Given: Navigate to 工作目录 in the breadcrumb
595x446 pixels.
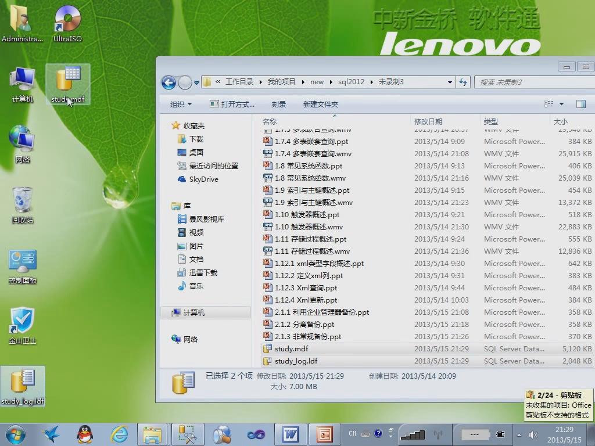Looking at the screenshot, I should (x=239, y=82).
